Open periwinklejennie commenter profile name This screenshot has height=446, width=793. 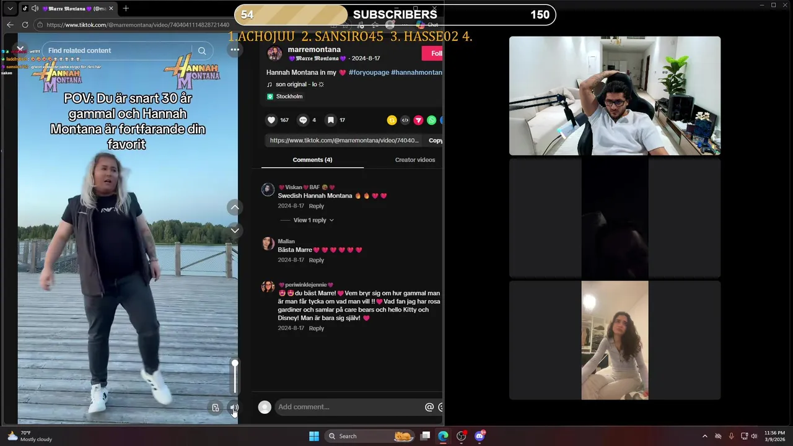[306, 285]
